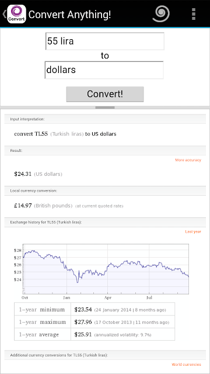Open the three-dot overflow menu
Screen dimensions: 210x374
194,14
